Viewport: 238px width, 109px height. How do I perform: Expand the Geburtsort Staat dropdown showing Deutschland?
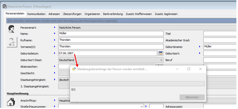click(161, 60)
